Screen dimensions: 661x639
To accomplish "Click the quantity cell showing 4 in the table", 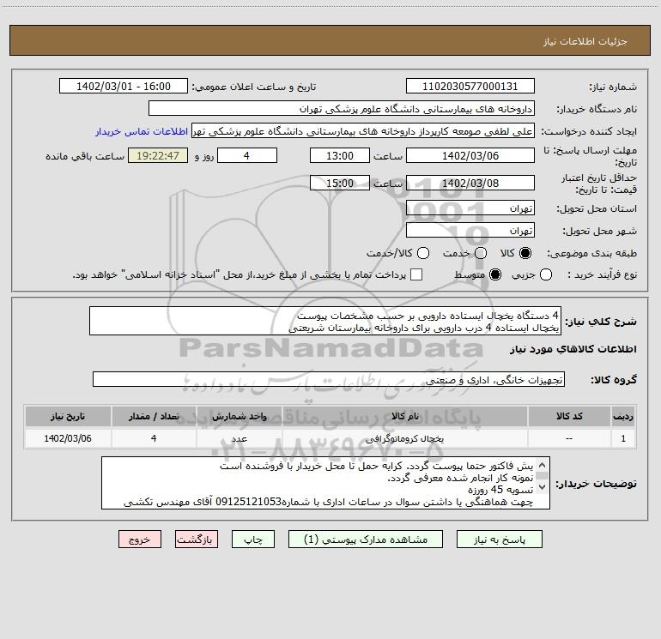I will [x=154, y=438].
